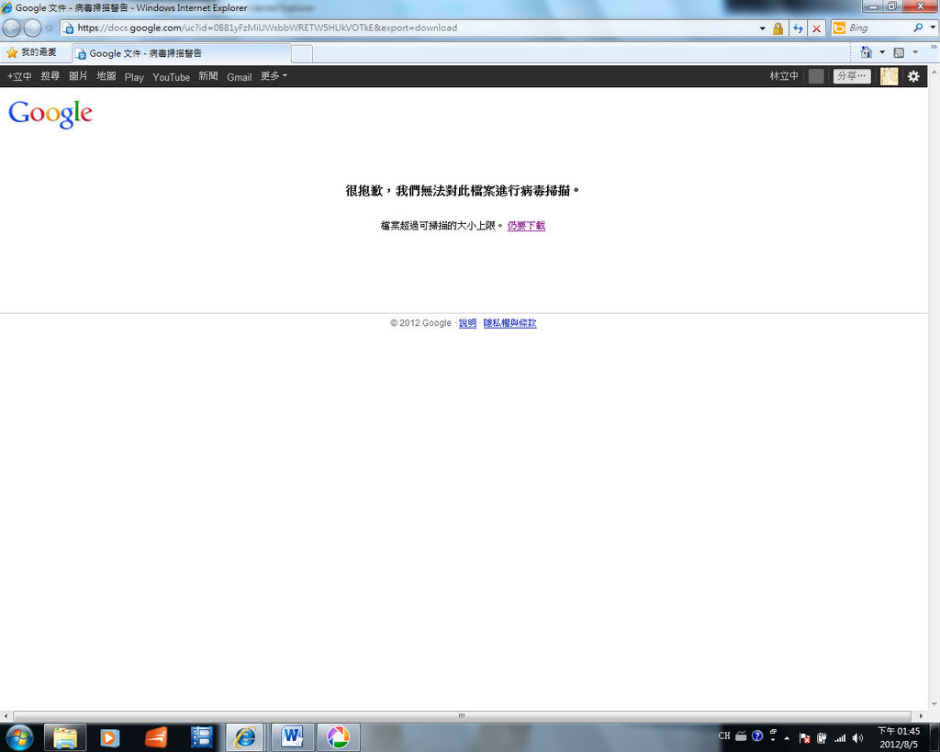Click the Google logo
Viewport: 940px width, 752px height.
50,113
